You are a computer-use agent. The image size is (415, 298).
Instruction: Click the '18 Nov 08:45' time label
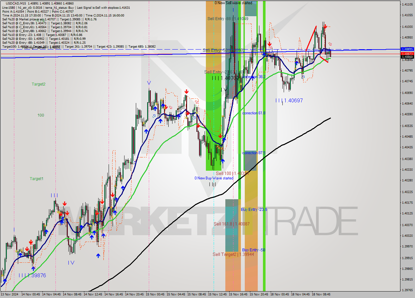point(321,294)
